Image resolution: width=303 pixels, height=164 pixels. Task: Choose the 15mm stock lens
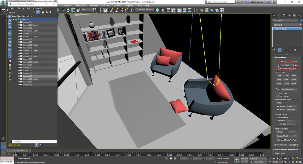tap(279, 76)
